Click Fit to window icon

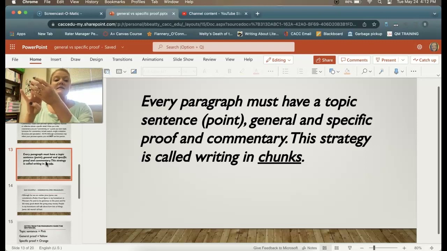432,248
